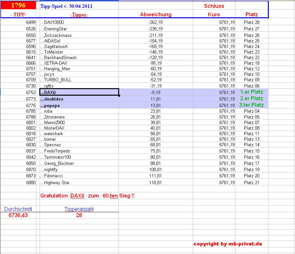Select the selected cell '...DAXii'

coord(79,92)
